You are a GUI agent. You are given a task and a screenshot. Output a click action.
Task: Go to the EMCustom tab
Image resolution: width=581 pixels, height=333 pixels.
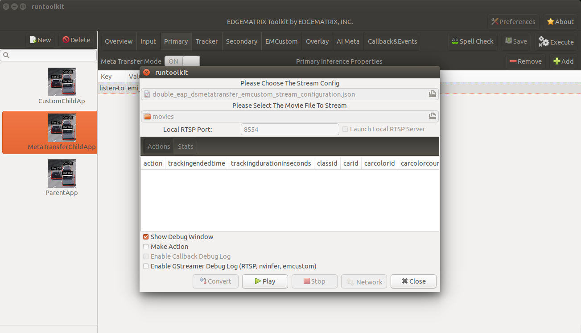[281, 41]
